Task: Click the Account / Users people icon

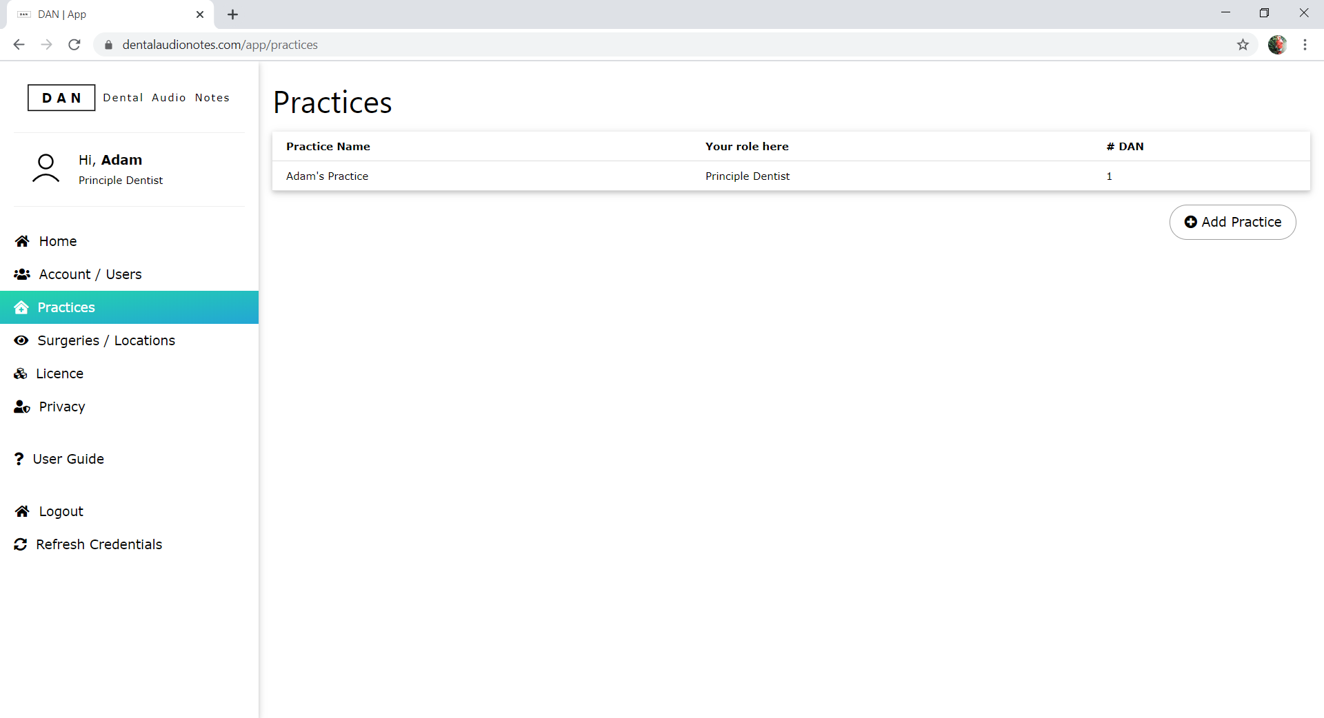Action: (22, 274)
